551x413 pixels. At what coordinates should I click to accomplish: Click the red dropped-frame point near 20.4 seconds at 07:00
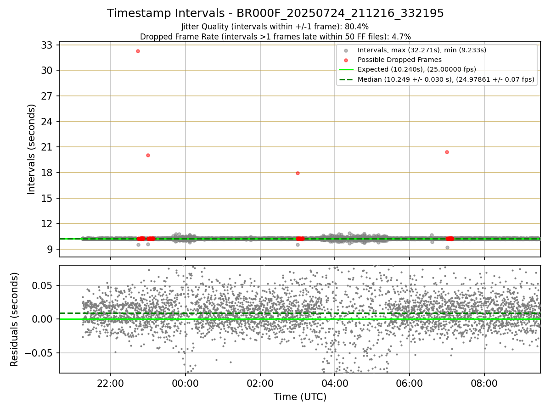point(447,152)
